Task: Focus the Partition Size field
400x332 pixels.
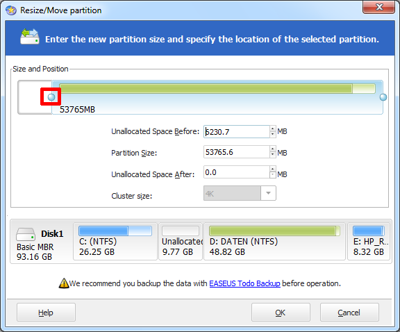Action: tap(237, 152)
